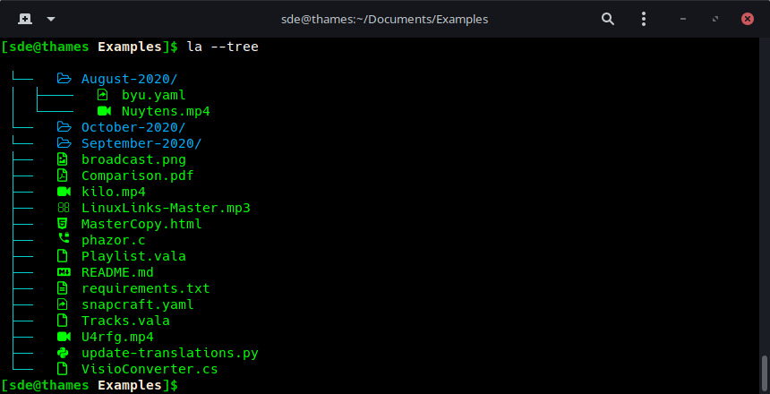Image resolution: width=770 pixels, height=394 pixels.
Task: Click the markdown icon beside README.md
Action: [x=63, y=272]
